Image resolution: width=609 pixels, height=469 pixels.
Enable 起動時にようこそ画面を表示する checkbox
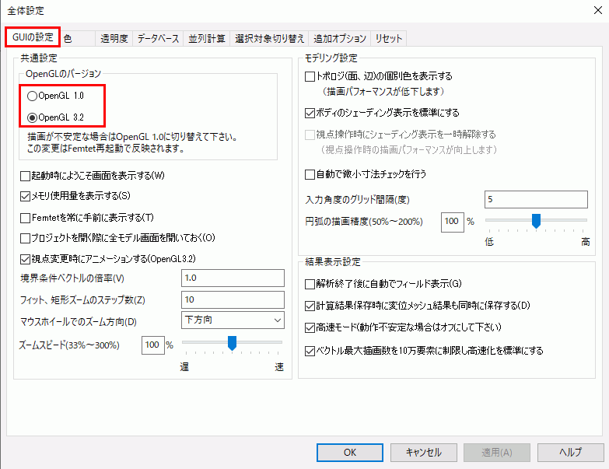pos(26,175)
